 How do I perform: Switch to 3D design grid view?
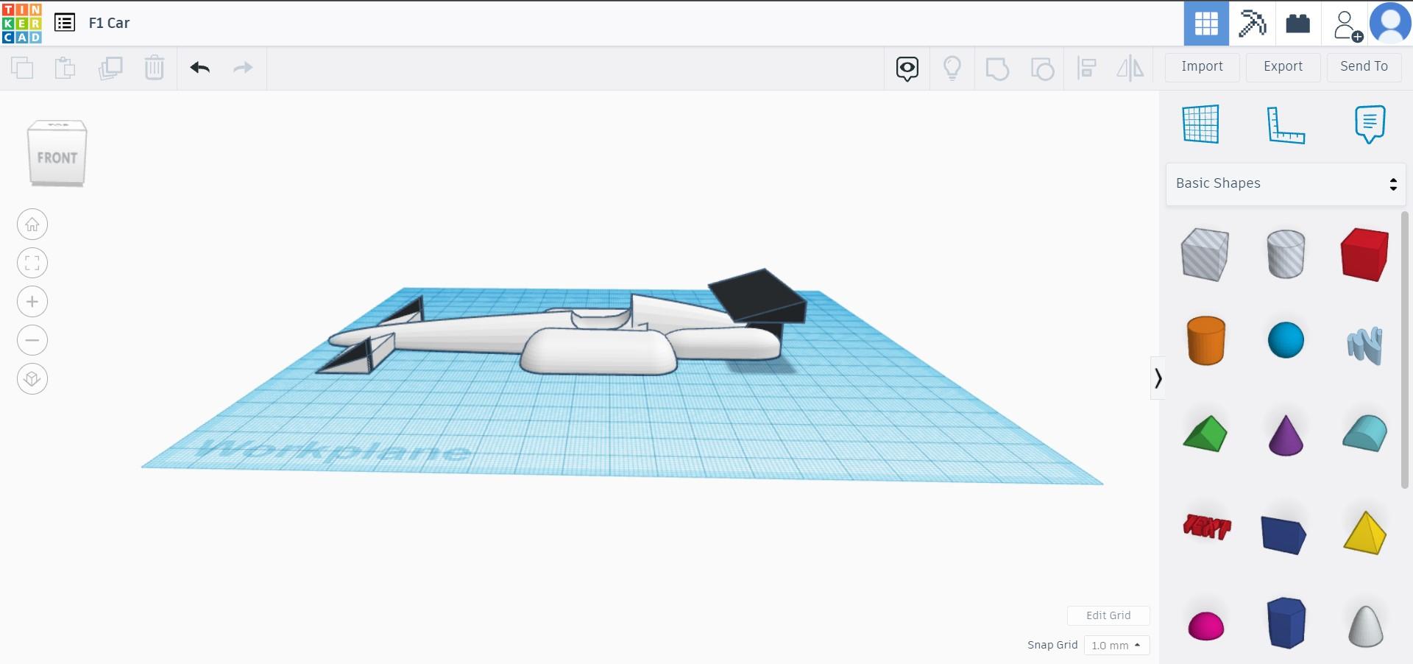[x=1206, y=24]
